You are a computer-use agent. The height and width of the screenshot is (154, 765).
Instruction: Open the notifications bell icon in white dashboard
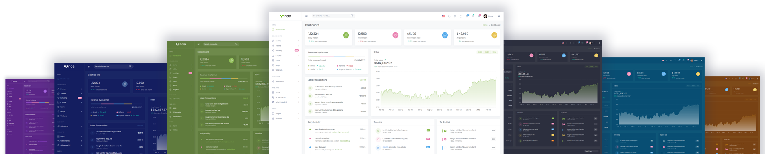pos(479,16)
